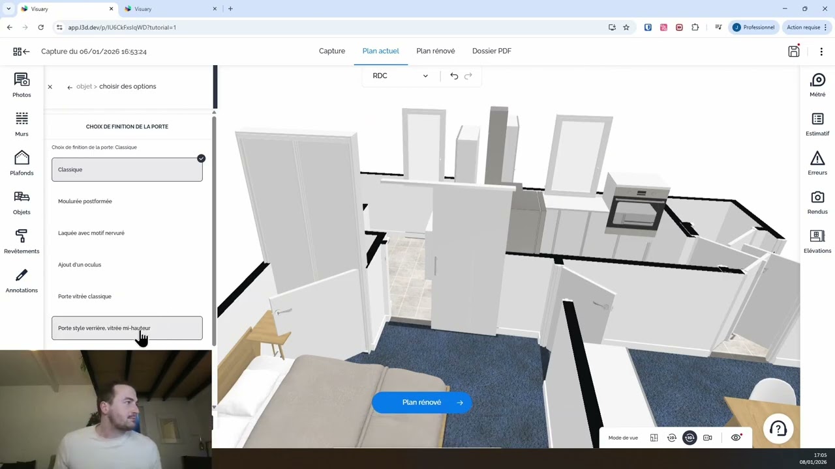Open the Murs tool
The height and width of the screenshot is (469, 835).
pyautogui.click(x=22, y=124)
